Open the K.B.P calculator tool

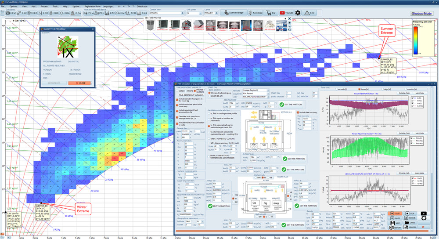[x=32, y=13]
